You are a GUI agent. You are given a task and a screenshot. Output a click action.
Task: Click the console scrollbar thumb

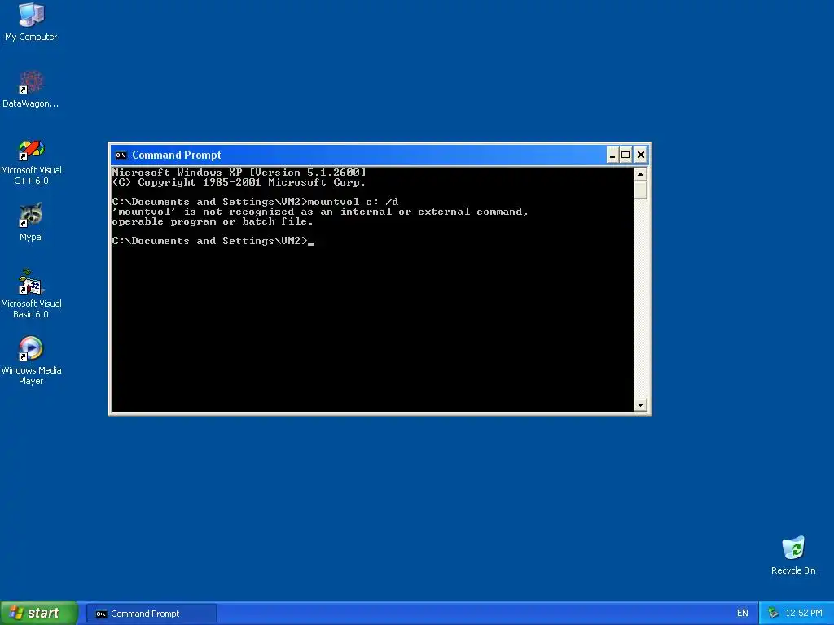tap(640, 190)
